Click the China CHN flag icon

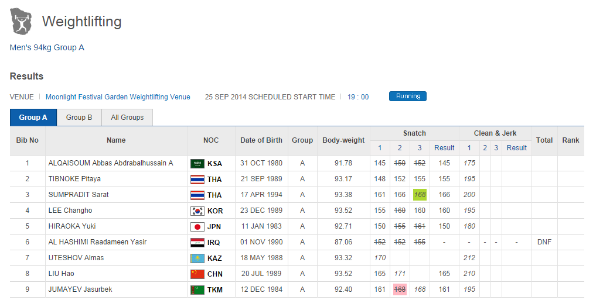pyautogui.click(x=197, y=274)
